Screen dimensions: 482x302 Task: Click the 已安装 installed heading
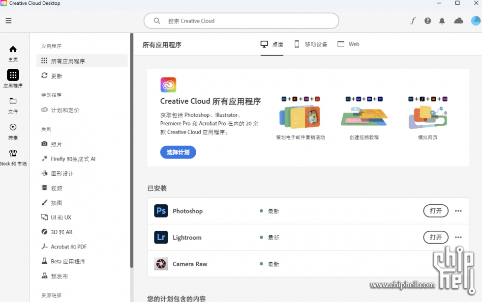pyautogui.click(x=157, y=188)
